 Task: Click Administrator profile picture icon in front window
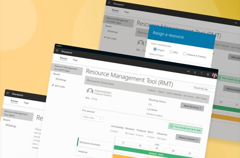[x=90, y=91]
